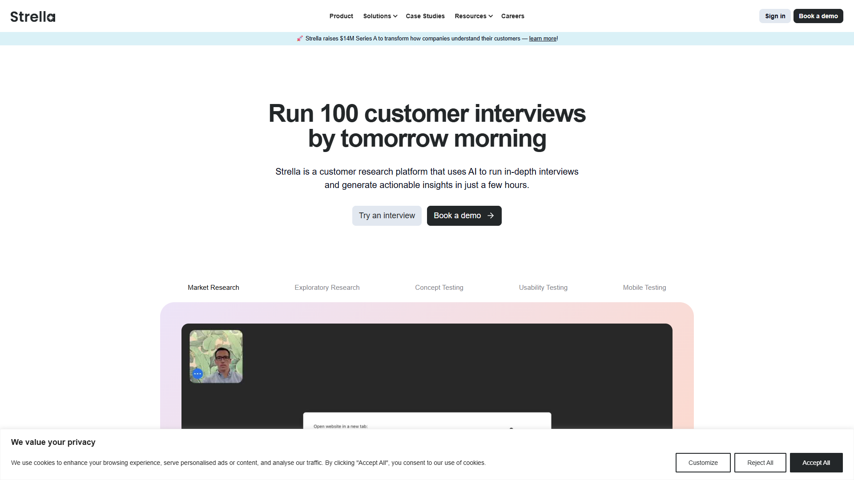Click the Strella logo
The height and width of the screenshot is (480, 854).
tap(33, 16)
